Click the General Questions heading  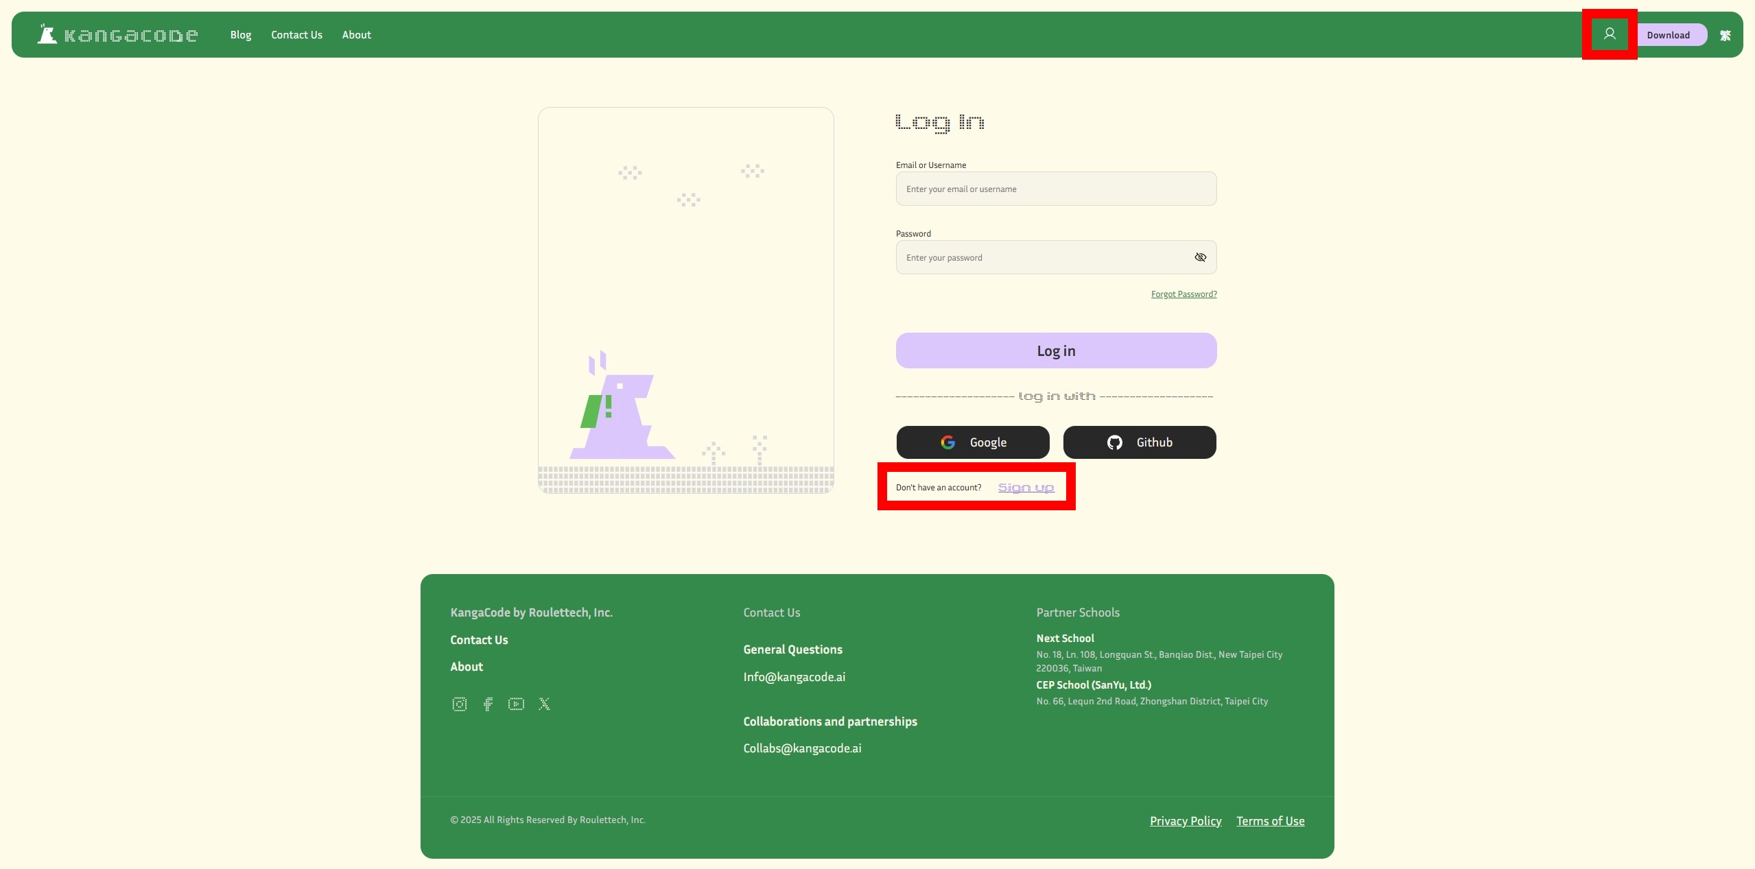tap(793, 650)
